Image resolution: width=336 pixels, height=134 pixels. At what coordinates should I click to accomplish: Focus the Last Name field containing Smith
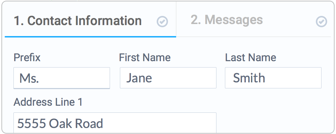[x=273, y=78]
